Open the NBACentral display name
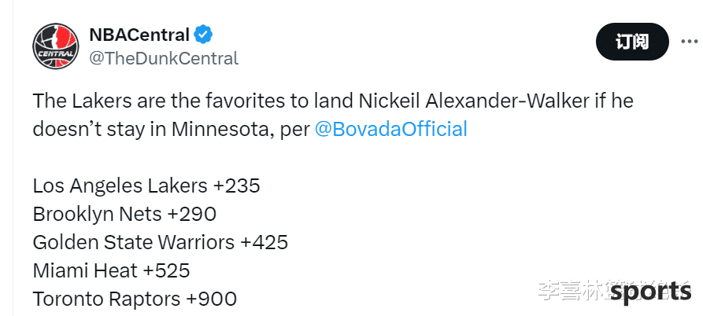Viewport: 703px width, 316px height. coord(139,35)
